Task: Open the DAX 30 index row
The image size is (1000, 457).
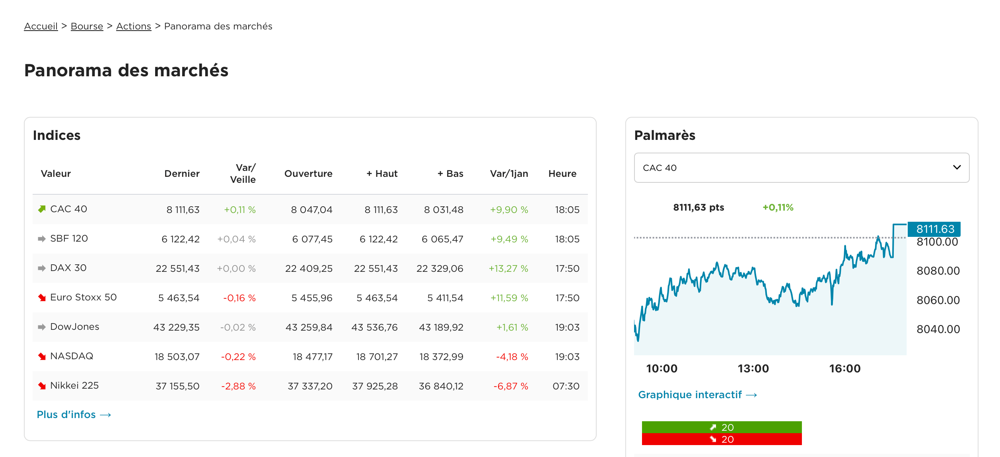Action: (x=310, y=268)
